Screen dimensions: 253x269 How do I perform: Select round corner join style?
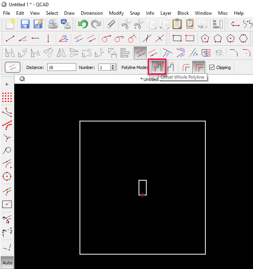click(x=186, y=67)
